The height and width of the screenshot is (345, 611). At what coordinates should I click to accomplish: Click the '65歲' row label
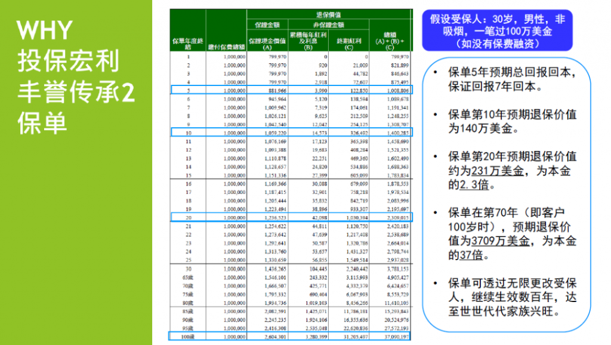188,278
